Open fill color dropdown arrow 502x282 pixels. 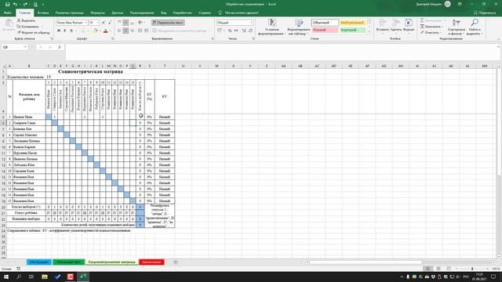(100, 31)
